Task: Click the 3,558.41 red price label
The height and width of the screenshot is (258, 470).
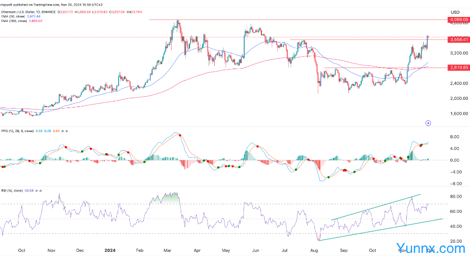Action: point(458,39)
